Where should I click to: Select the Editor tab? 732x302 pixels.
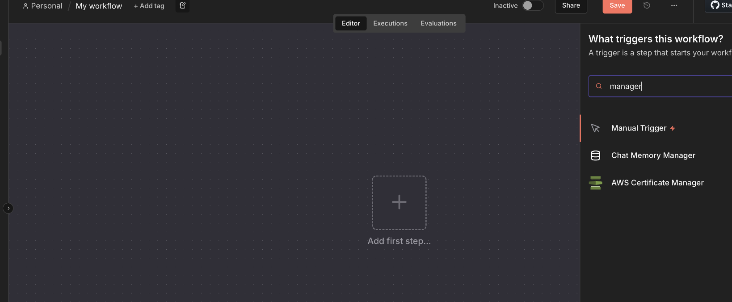tap(351, 23)
